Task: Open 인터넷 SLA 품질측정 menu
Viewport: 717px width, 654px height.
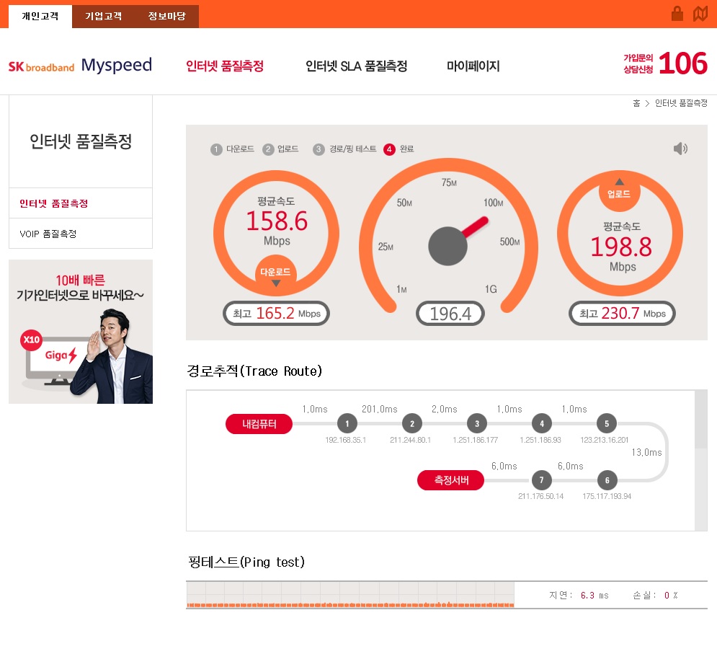Action: pyautogui.click(x=357, y=66)
